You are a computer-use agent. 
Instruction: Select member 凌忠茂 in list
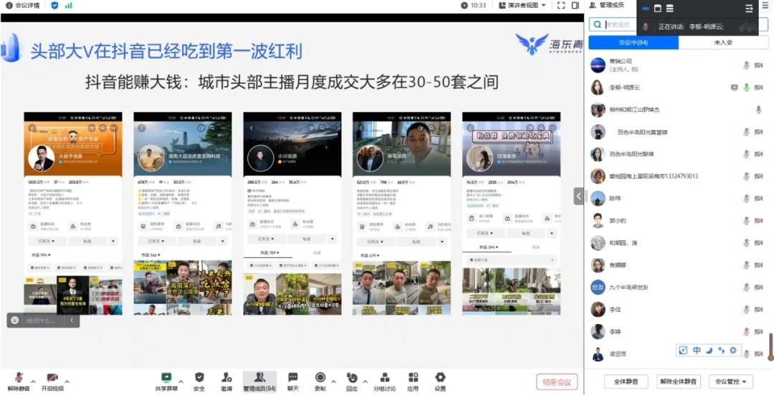618,354
